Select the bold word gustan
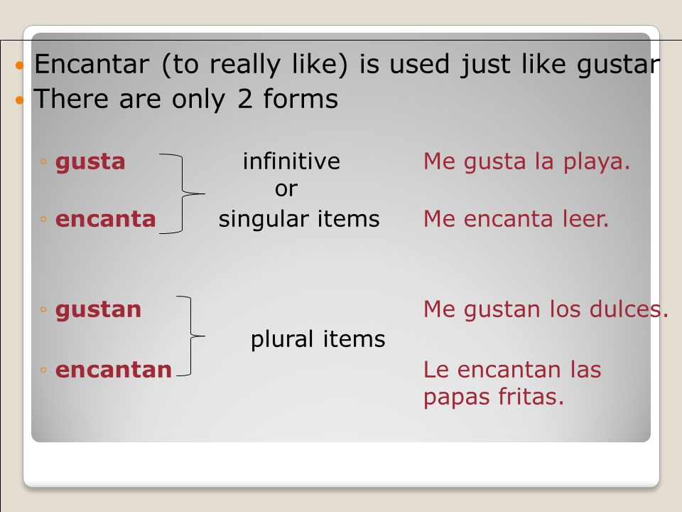This screenshot has width=682, height=512. [98, 311]
